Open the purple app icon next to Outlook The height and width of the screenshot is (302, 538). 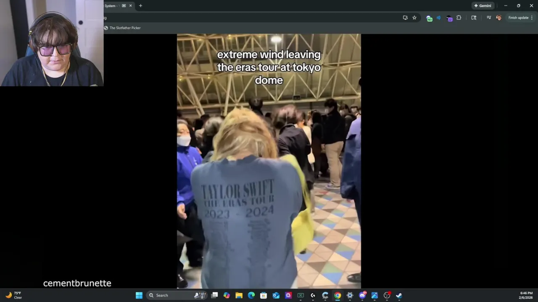click(x=288, y=295)
